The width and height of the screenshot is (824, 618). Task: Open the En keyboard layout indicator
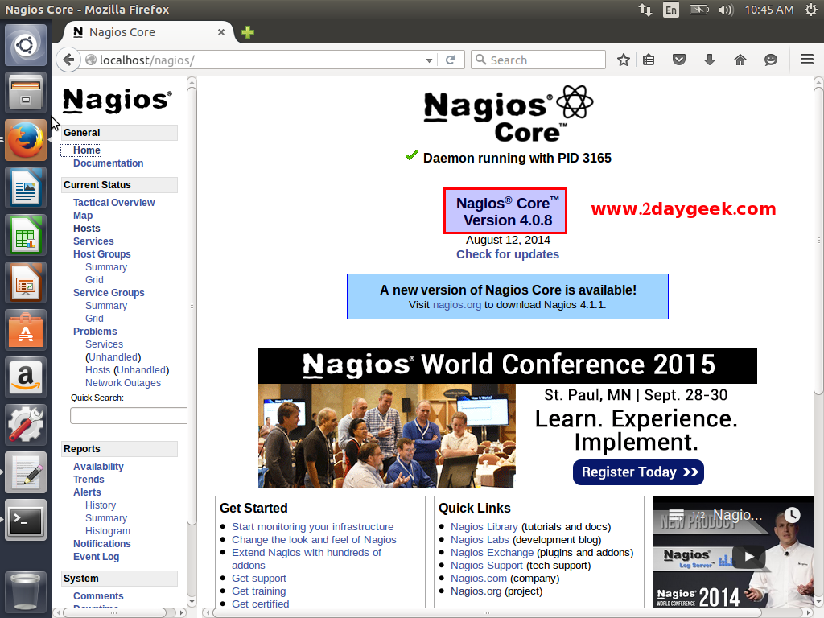(671, 10)
